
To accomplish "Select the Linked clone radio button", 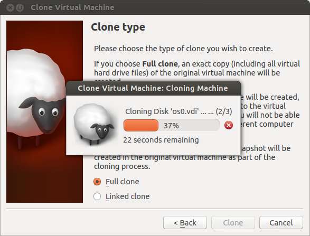I will pyautogui.click(x=97, y=196).
